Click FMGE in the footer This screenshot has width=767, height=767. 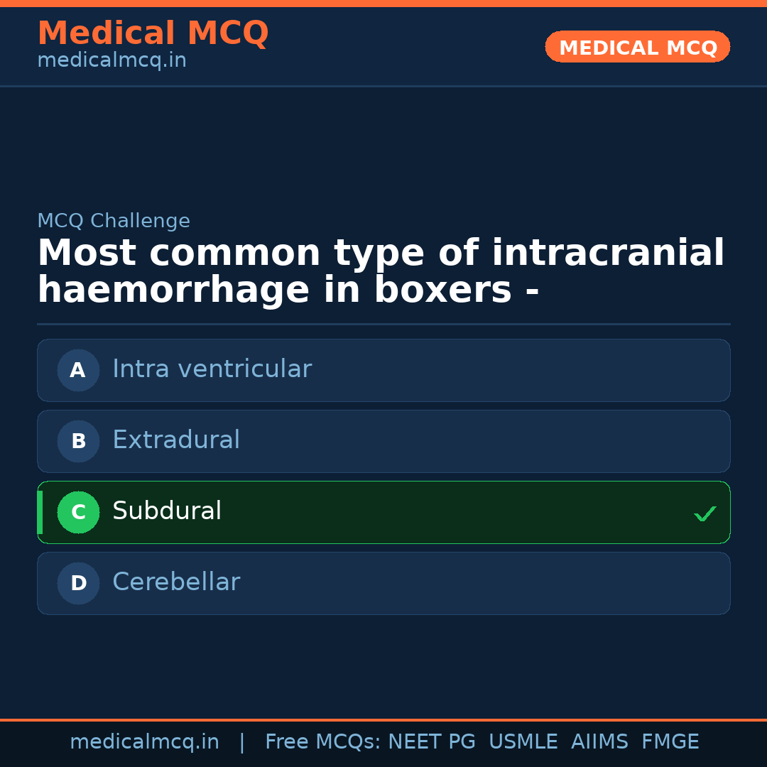pos(670,742)
